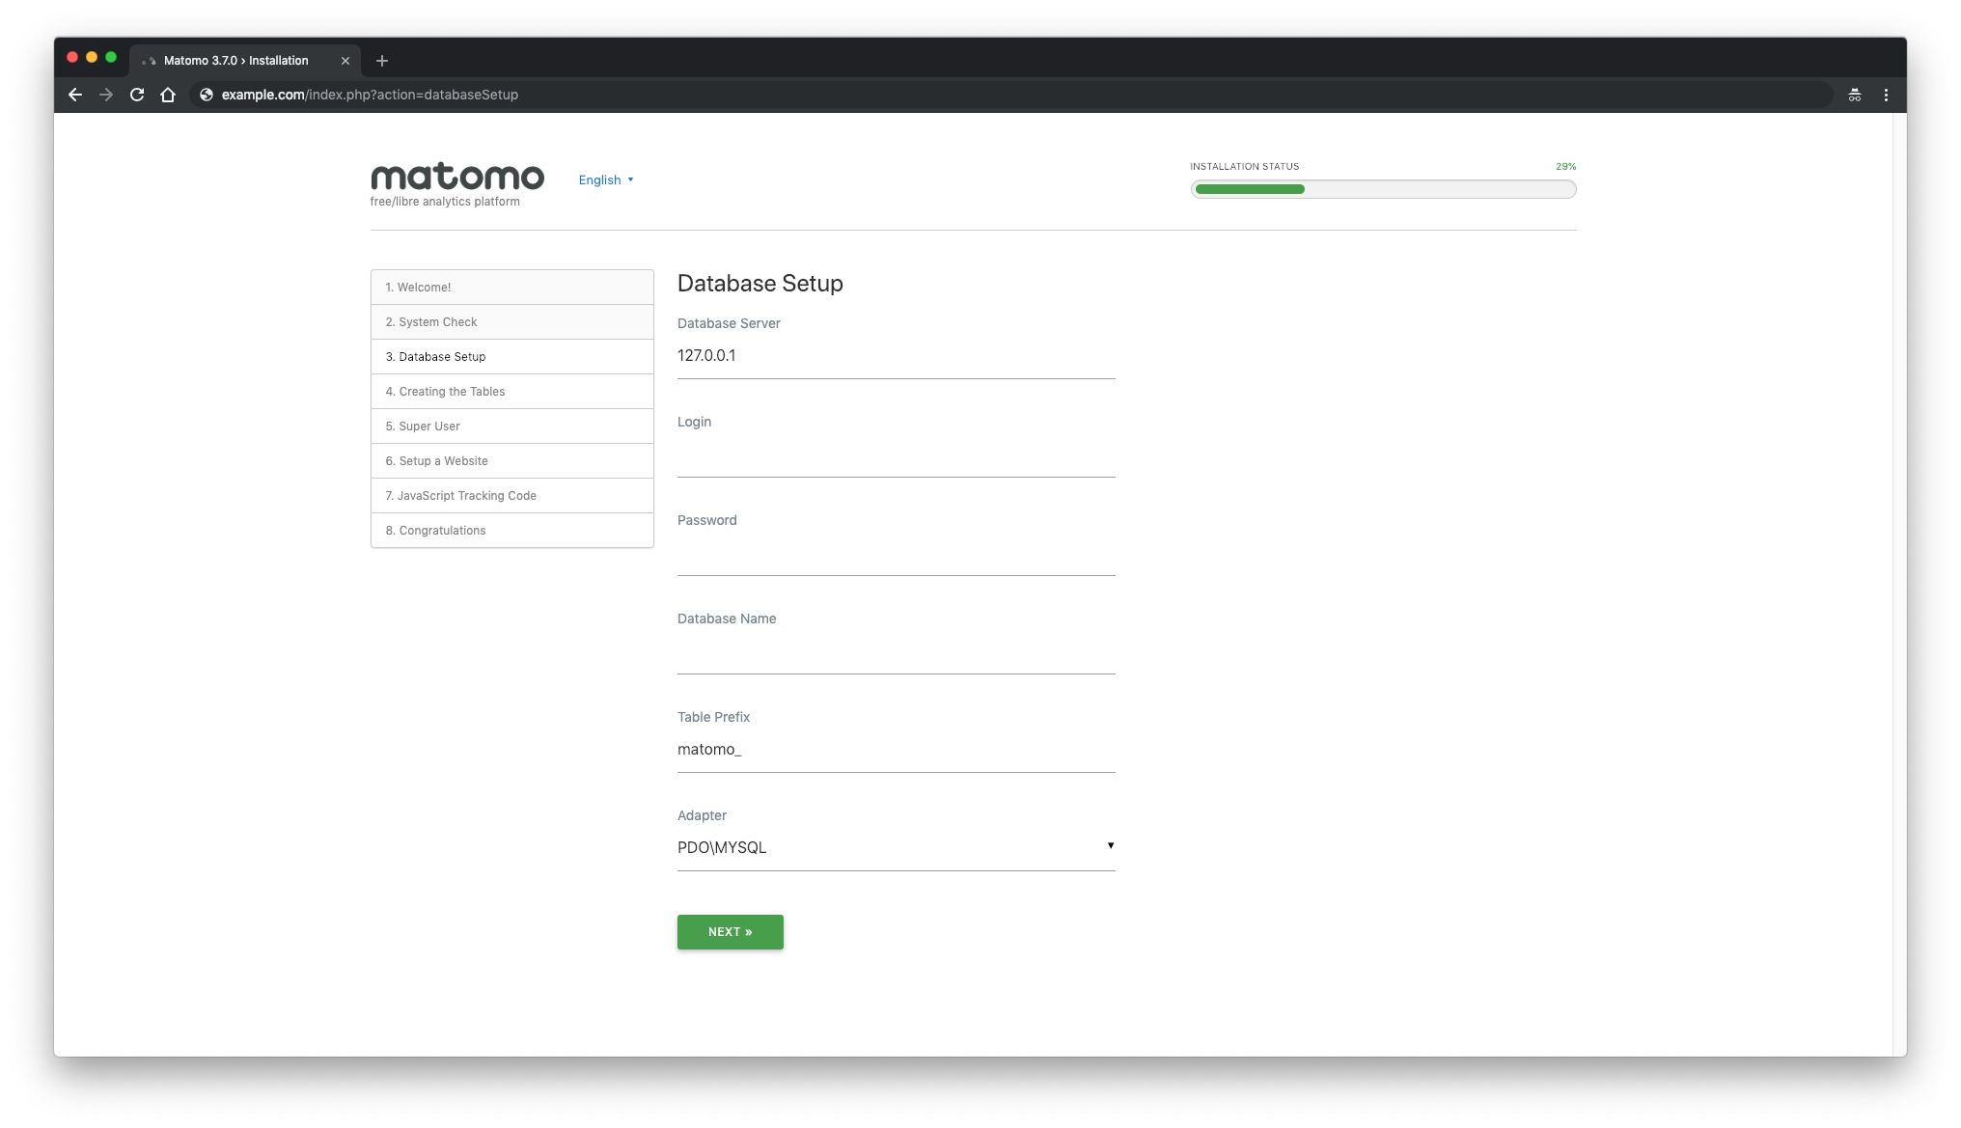This screenshot has height=1128, width=1961.
Task: Click the Matomo logo icon
Action: [456, 179]
